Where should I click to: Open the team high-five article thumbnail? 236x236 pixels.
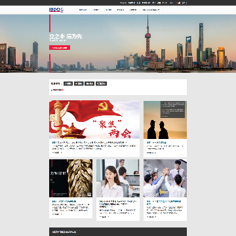coord(165,178)
